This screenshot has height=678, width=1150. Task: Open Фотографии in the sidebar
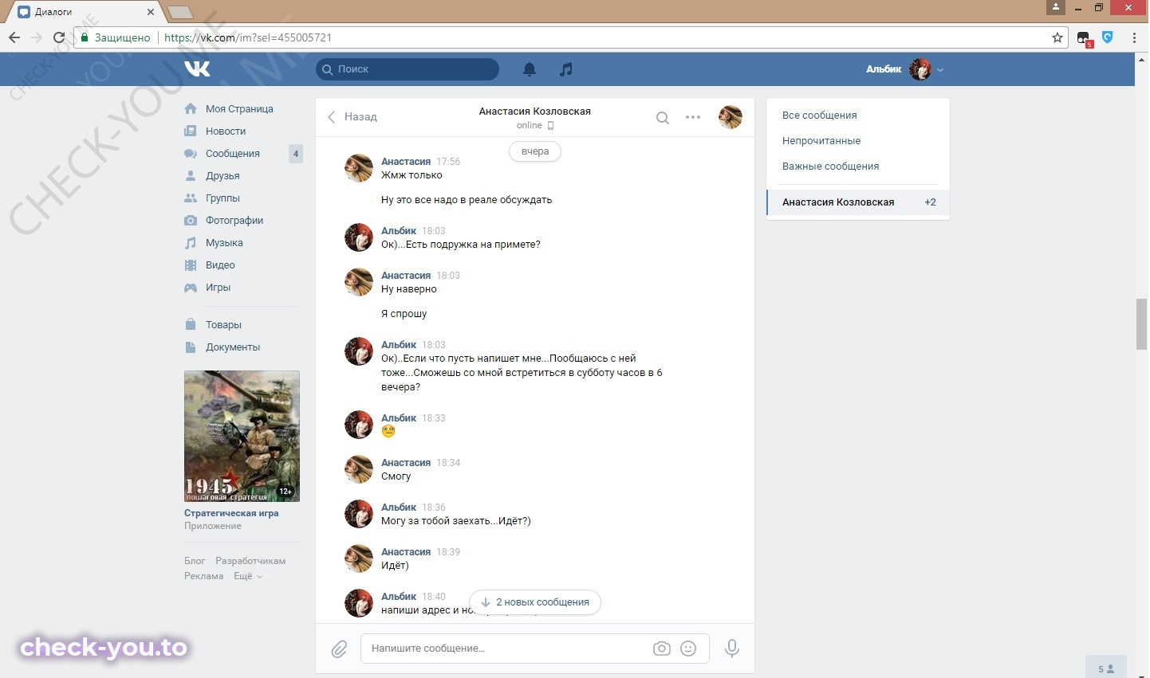(234, 221)
